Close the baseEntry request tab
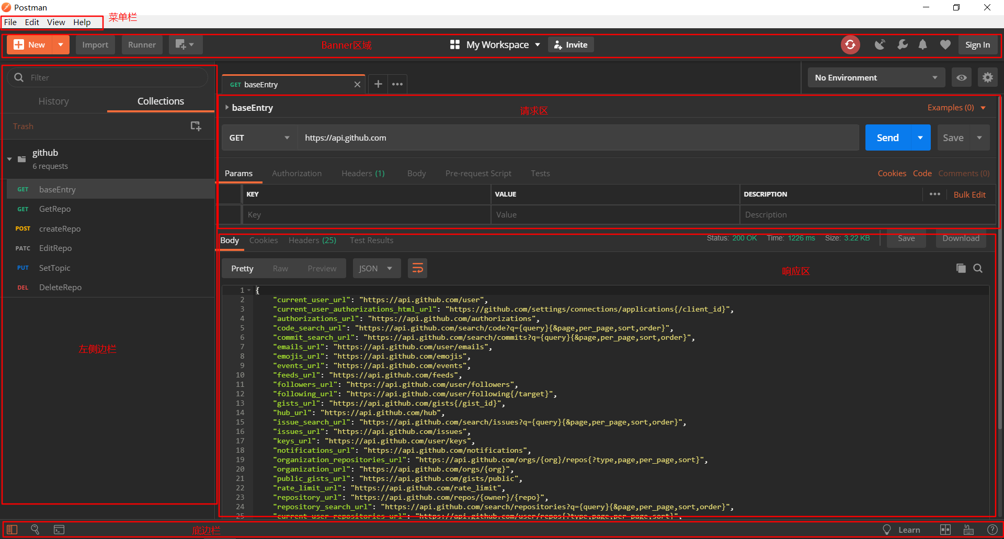This screenshot has height=539, width=1004. coord(357,85)
